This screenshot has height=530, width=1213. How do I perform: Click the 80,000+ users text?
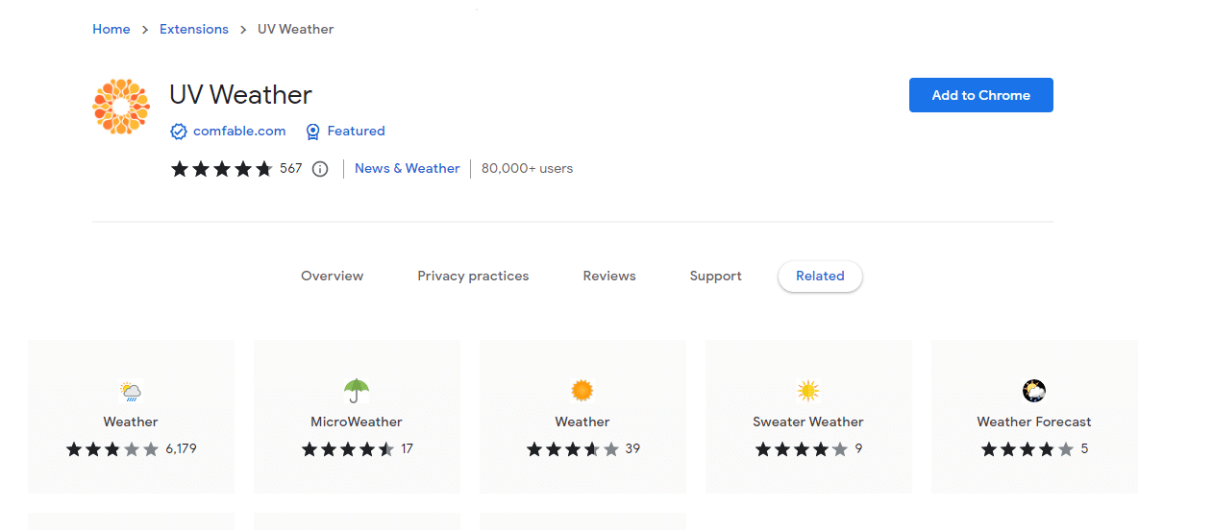pyautogui.click(x=527, y=169)
